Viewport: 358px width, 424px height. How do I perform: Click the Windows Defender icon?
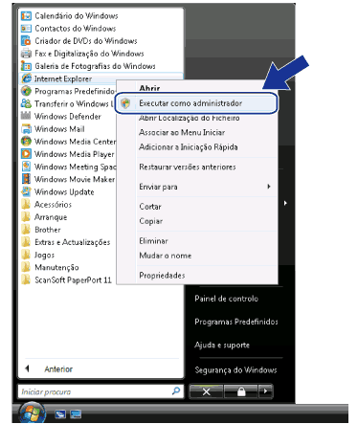click(26, 116)
